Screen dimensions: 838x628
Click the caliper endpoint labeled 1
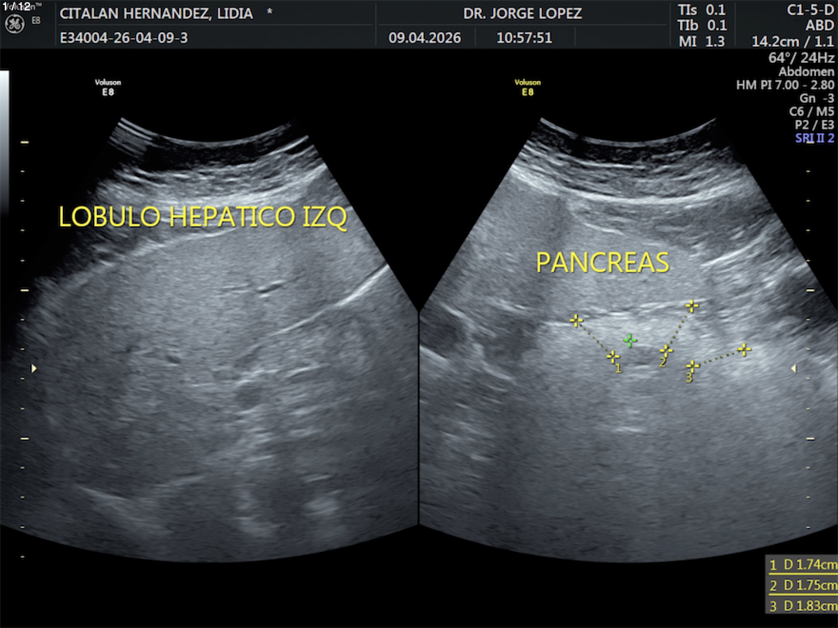pos(613,356)
